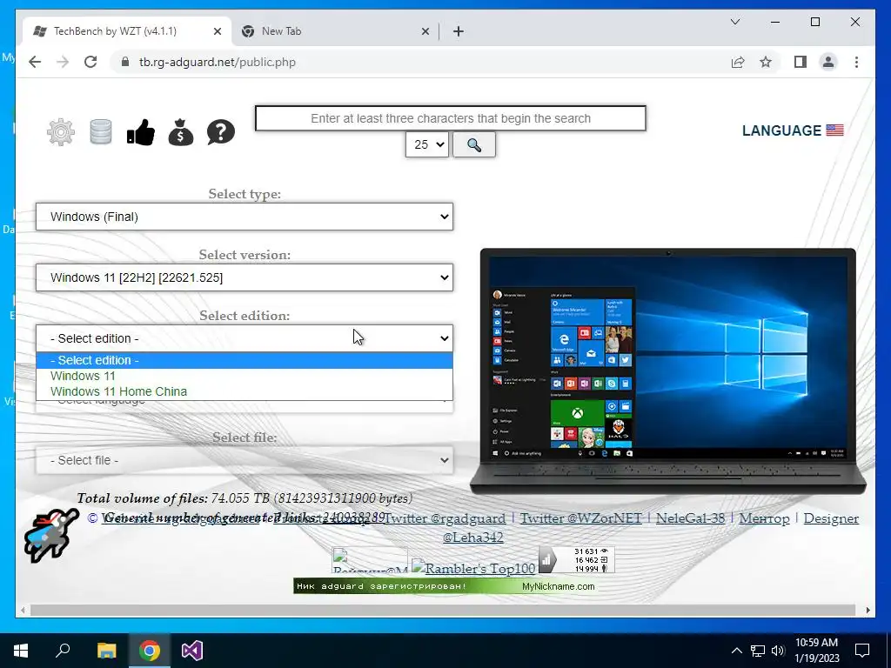Open the Select file dropdown
The image size is (891, 668).
[245, 460]
